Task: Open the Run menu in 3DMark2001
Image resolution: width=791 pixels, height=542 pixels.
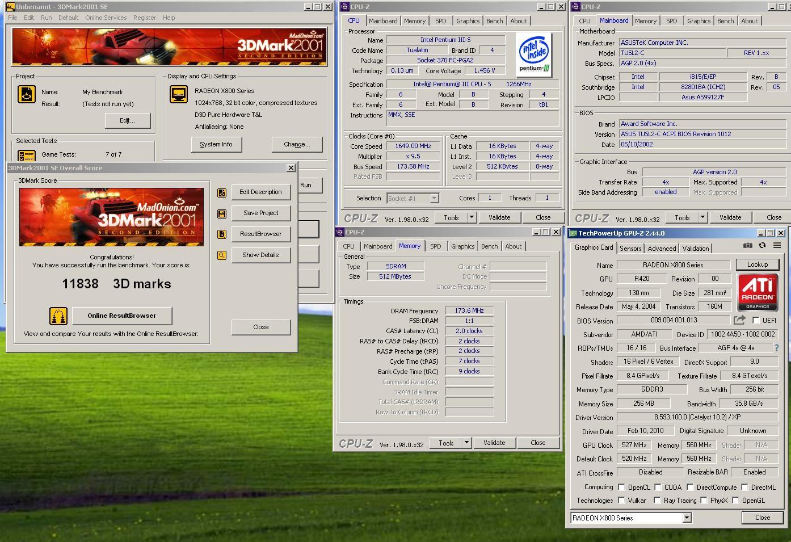Action: (46, 18)
